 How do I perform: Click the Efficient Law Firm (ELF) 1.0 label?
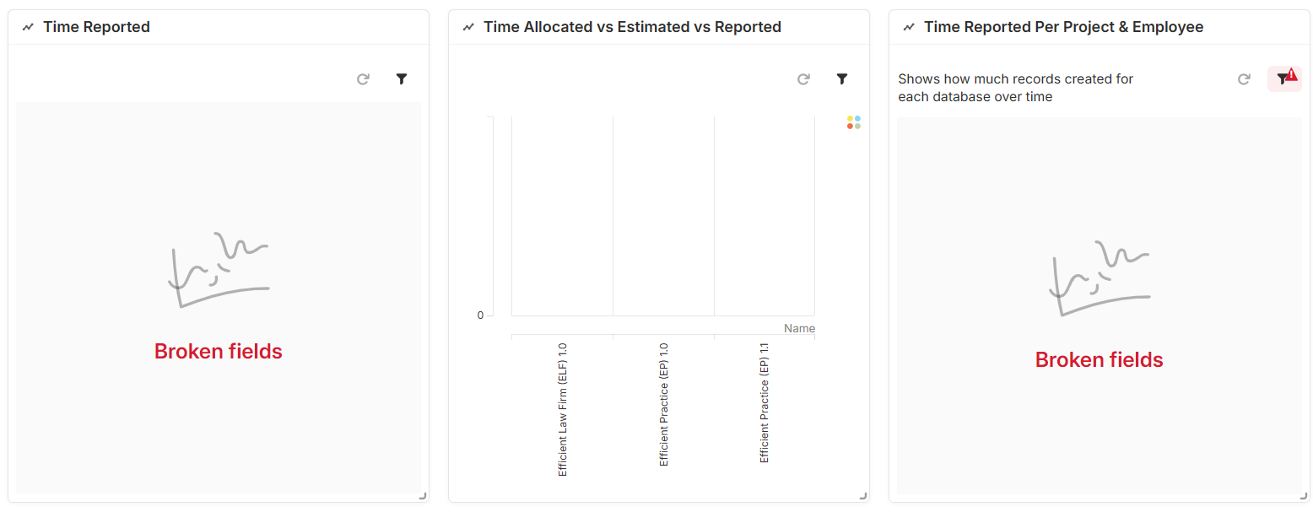(x=563, y=409)
